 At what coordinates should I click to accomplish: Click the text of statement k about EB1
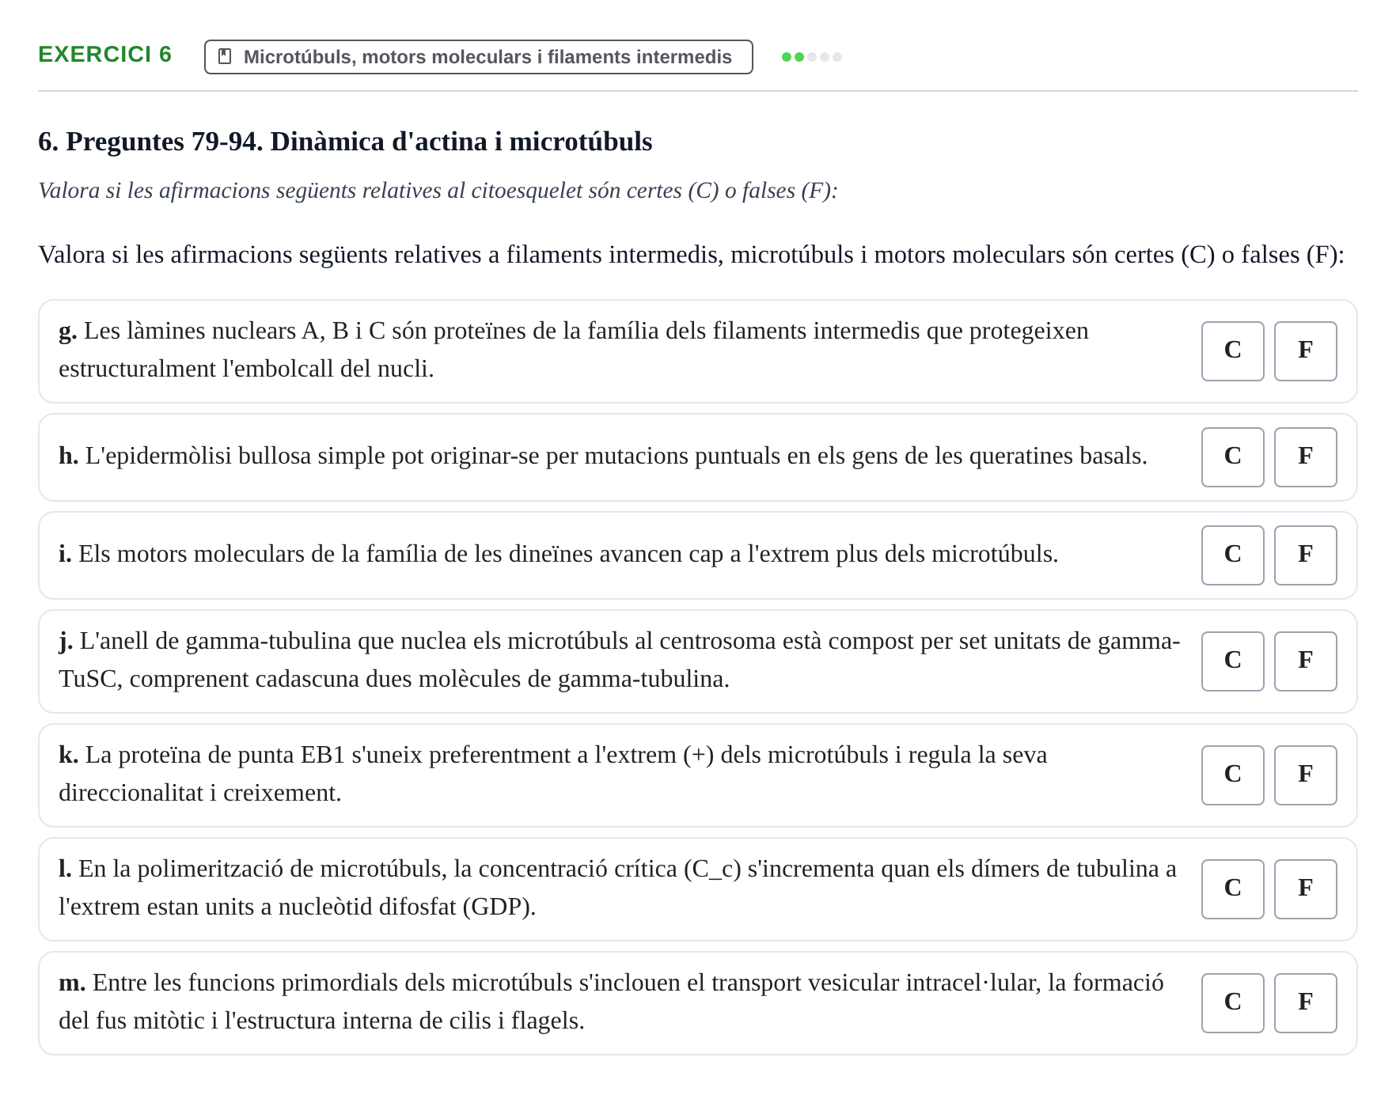[x=553, y=774]
